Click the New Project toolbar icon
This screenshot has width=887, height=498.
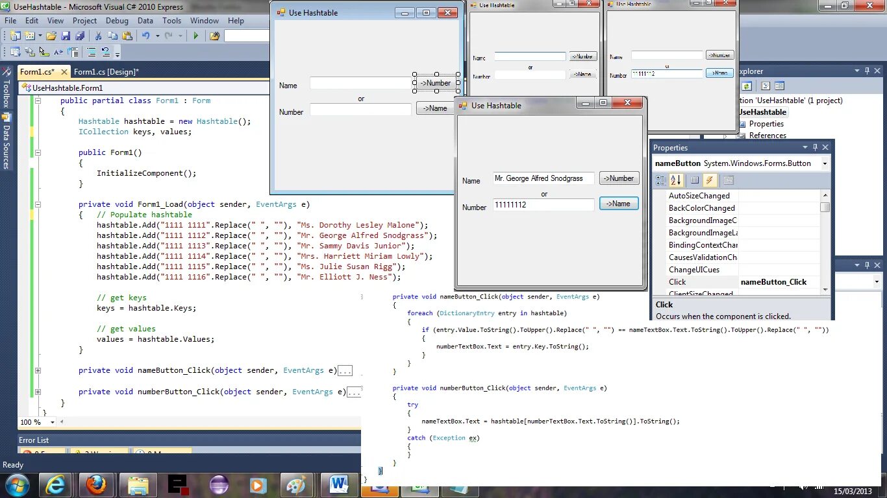(x=15, y=36)
